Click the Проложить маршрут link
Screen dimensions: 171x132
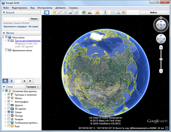coord(15,26)
